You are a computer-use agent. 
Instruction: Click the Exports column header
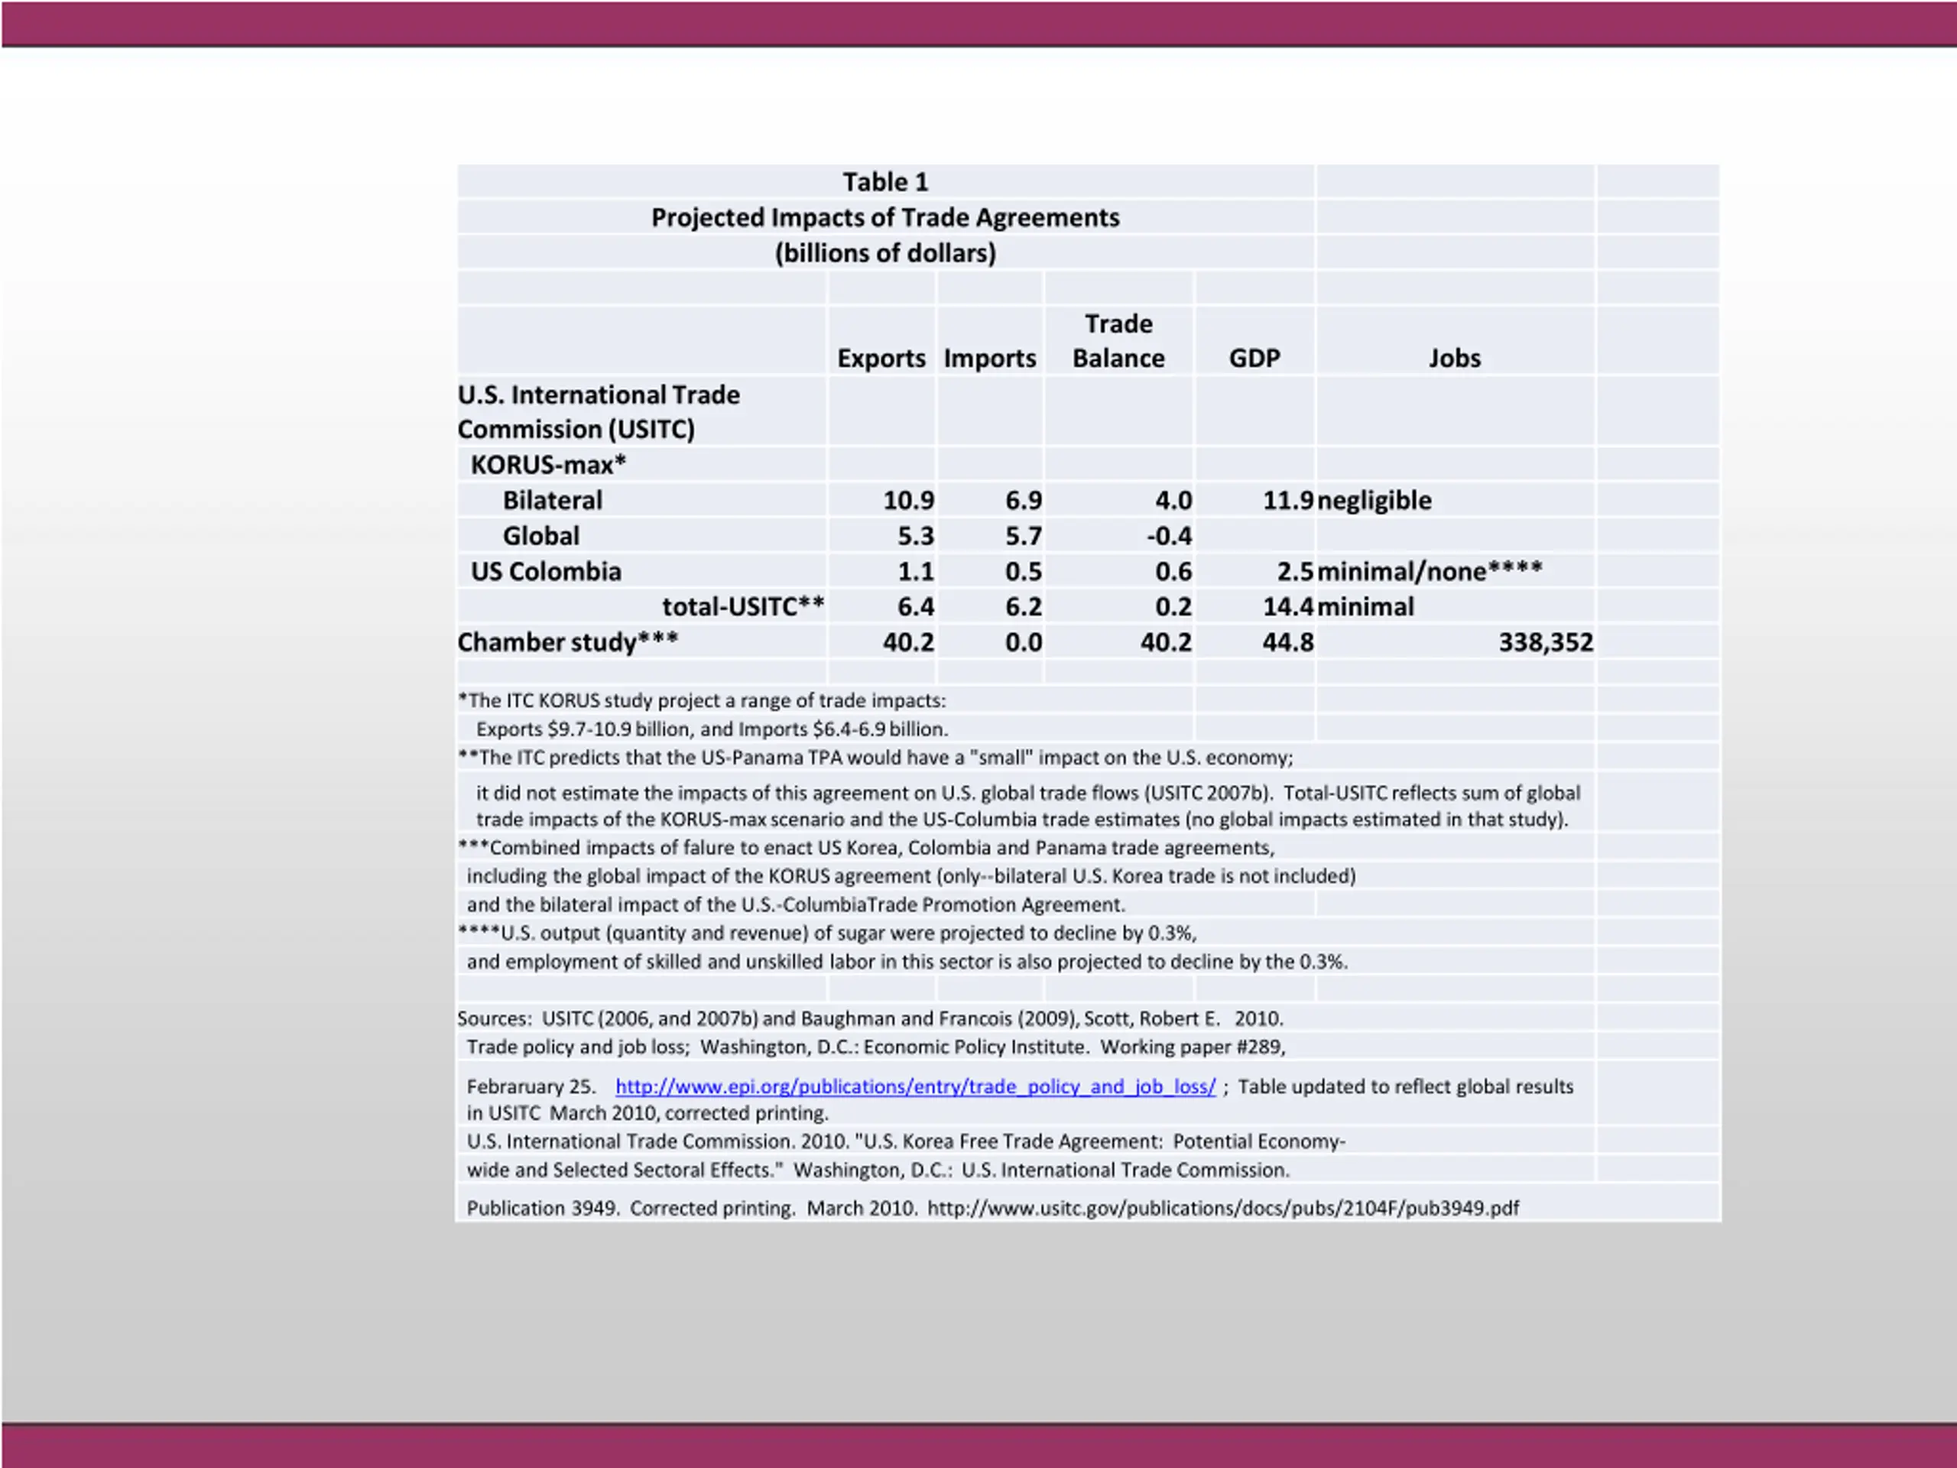pos(881,359)
